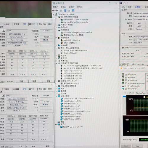
Task: Click the AIDA64 flame icon in title bar
Action: pos(121,68)
